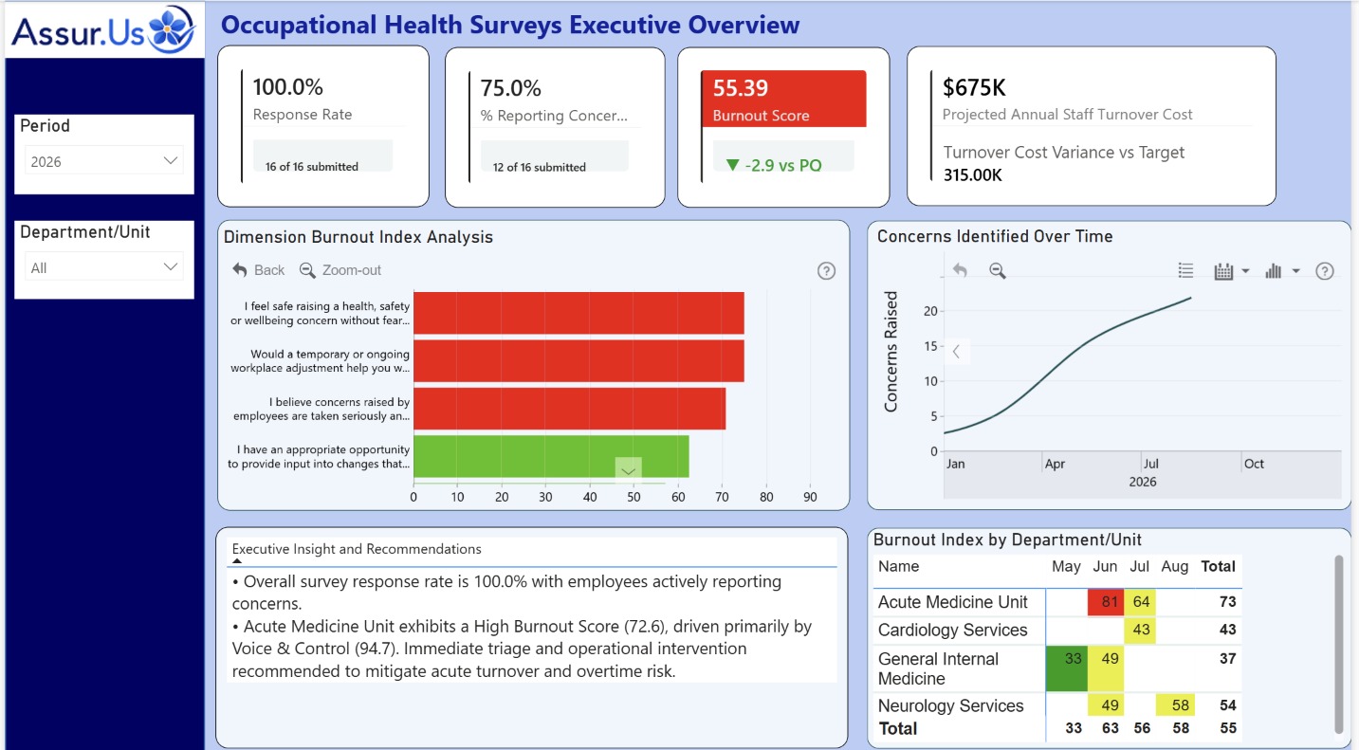Open the Department/Unit dropdown showing All
Screen dimensions: 1359x750
click(103, 267)
